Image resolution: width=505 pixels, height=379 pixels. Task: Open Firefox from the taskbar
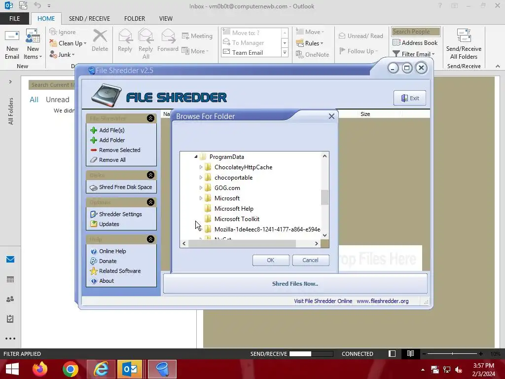(x=40, y=369)
